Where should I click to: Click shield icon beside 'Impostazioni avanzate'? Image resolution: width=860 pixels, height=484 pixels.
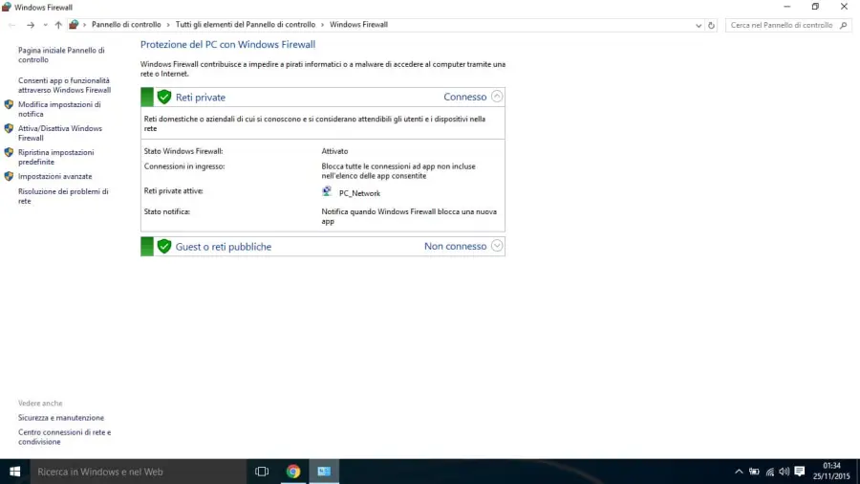coord(9,176)
